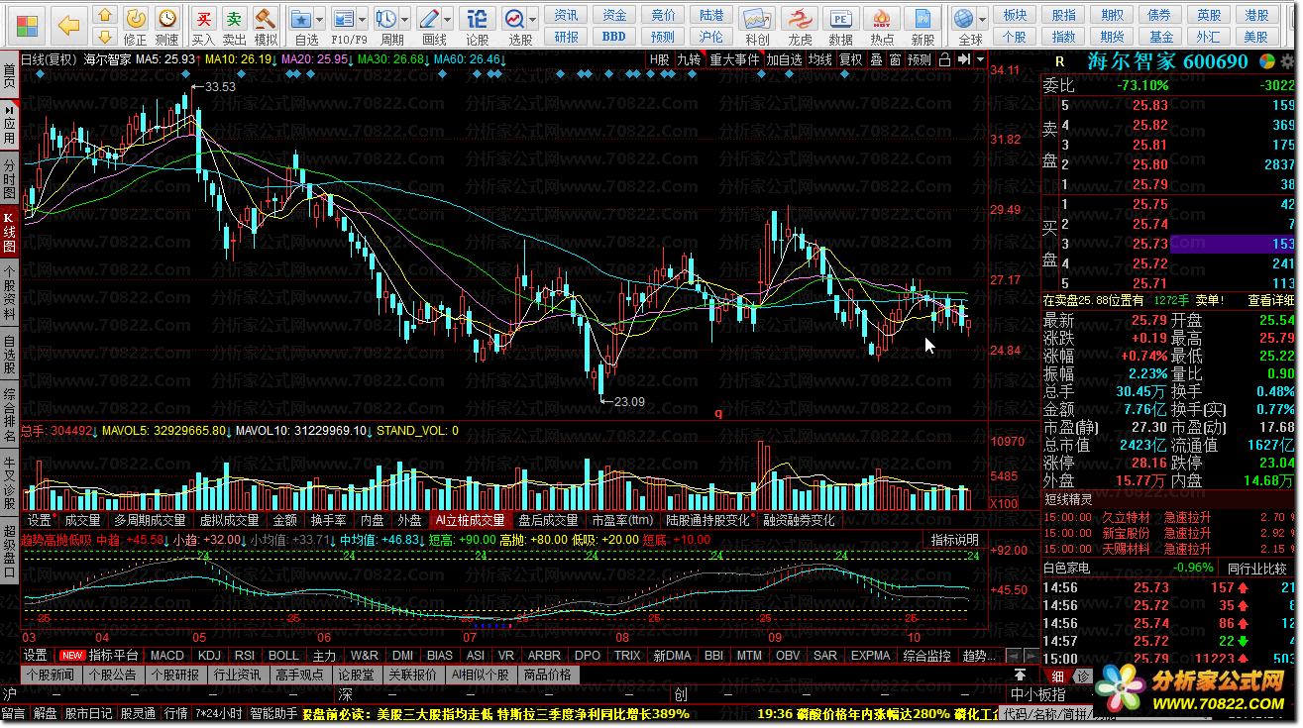1303x728 pixels.
Task: Click the down arrow page button
Action: (103, 36)
